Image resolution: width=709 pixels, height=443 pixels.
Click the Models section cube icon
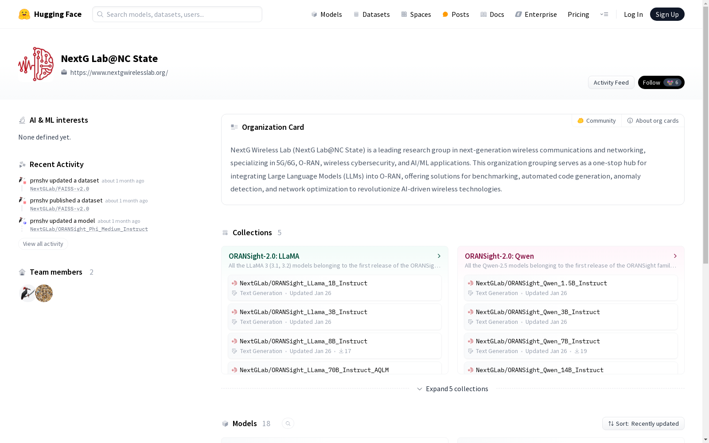(x=225, y=424)
